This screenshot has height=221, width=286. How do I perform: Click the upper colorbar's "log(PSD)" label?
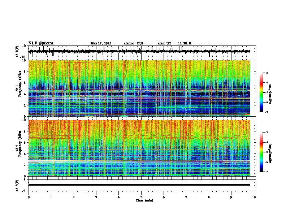click(270, 94)
